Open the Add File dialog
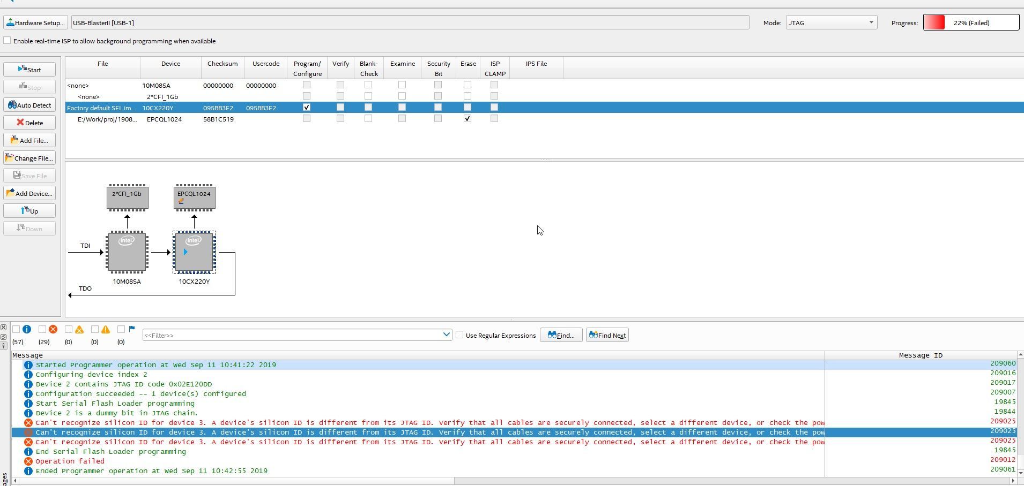1024x486 pixels. click(29, 140)
